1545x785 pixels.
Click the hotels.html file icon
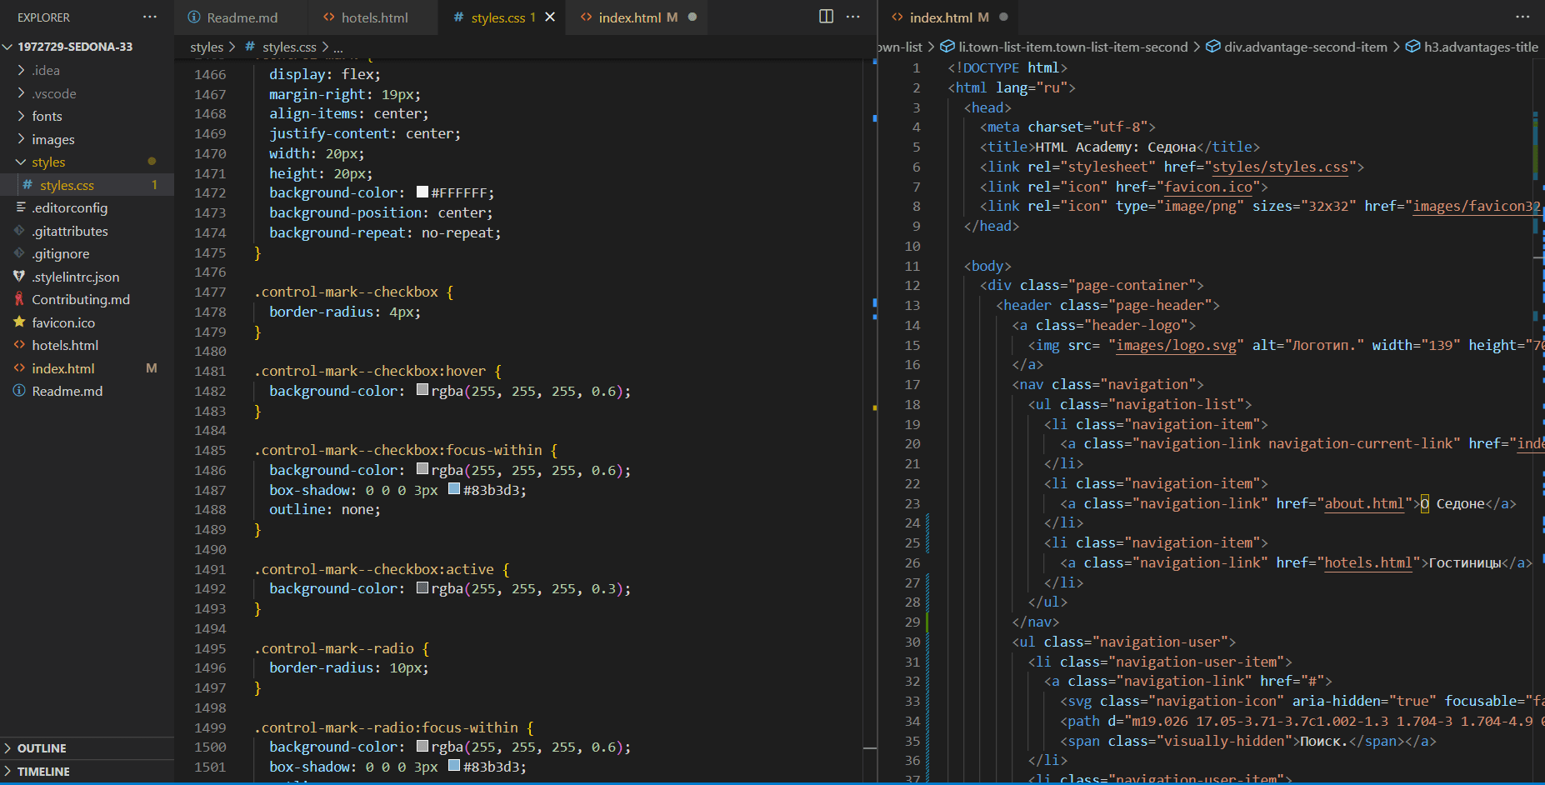point(19,345)
